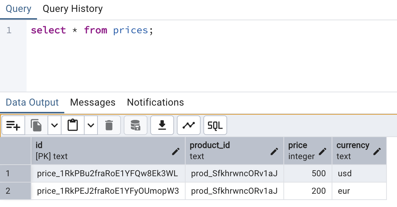Screen dimensions: 397x207
Task: Select result row number 1
Action: click(15, 173)
